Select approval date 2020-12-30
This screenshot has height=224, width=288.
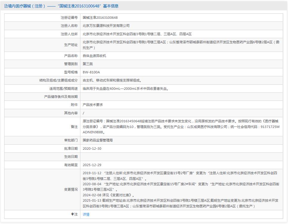pos(92,149)
